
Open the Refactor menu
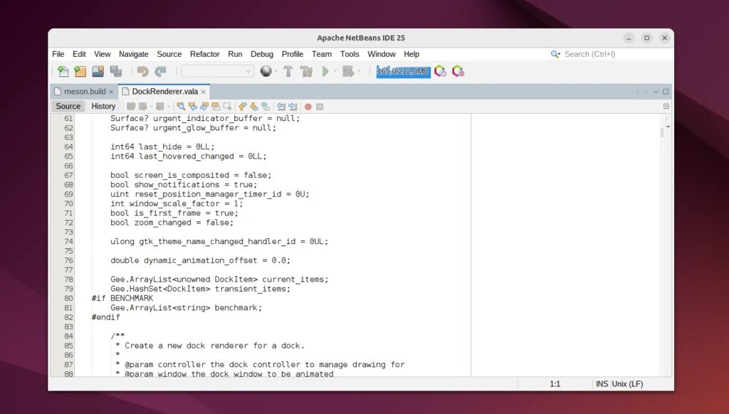click(204, 53)
